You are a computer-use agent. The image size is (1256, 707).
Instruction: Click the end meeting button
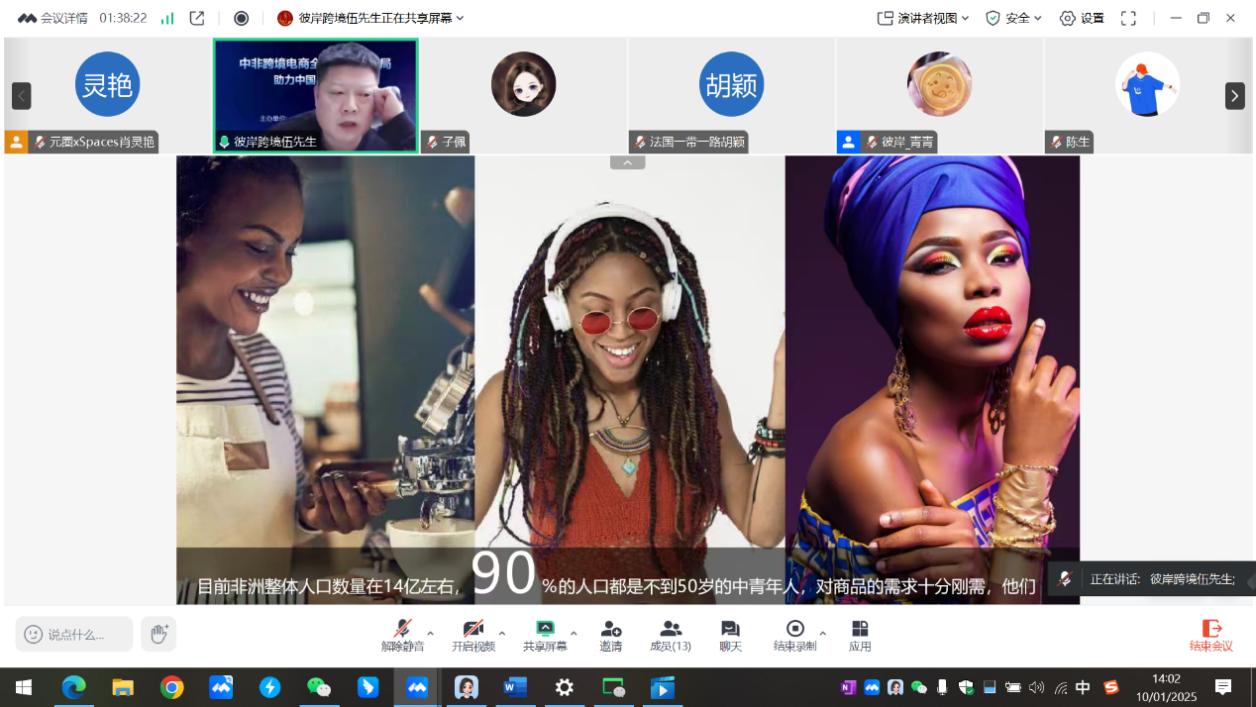click(1210, 635)
